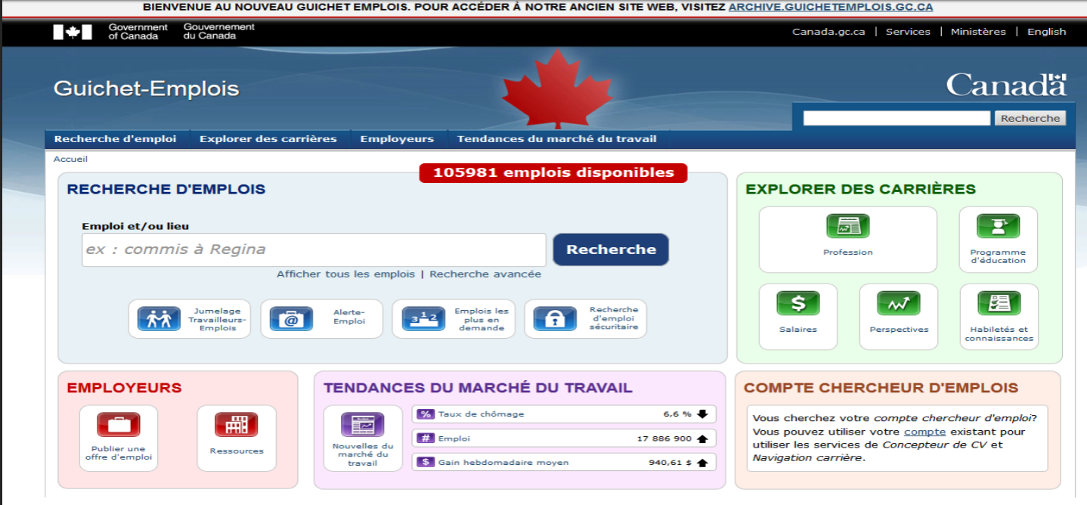
Task: Click the compte link in the job seeker box
Action: pyautogui.click(x=924, y=432)
